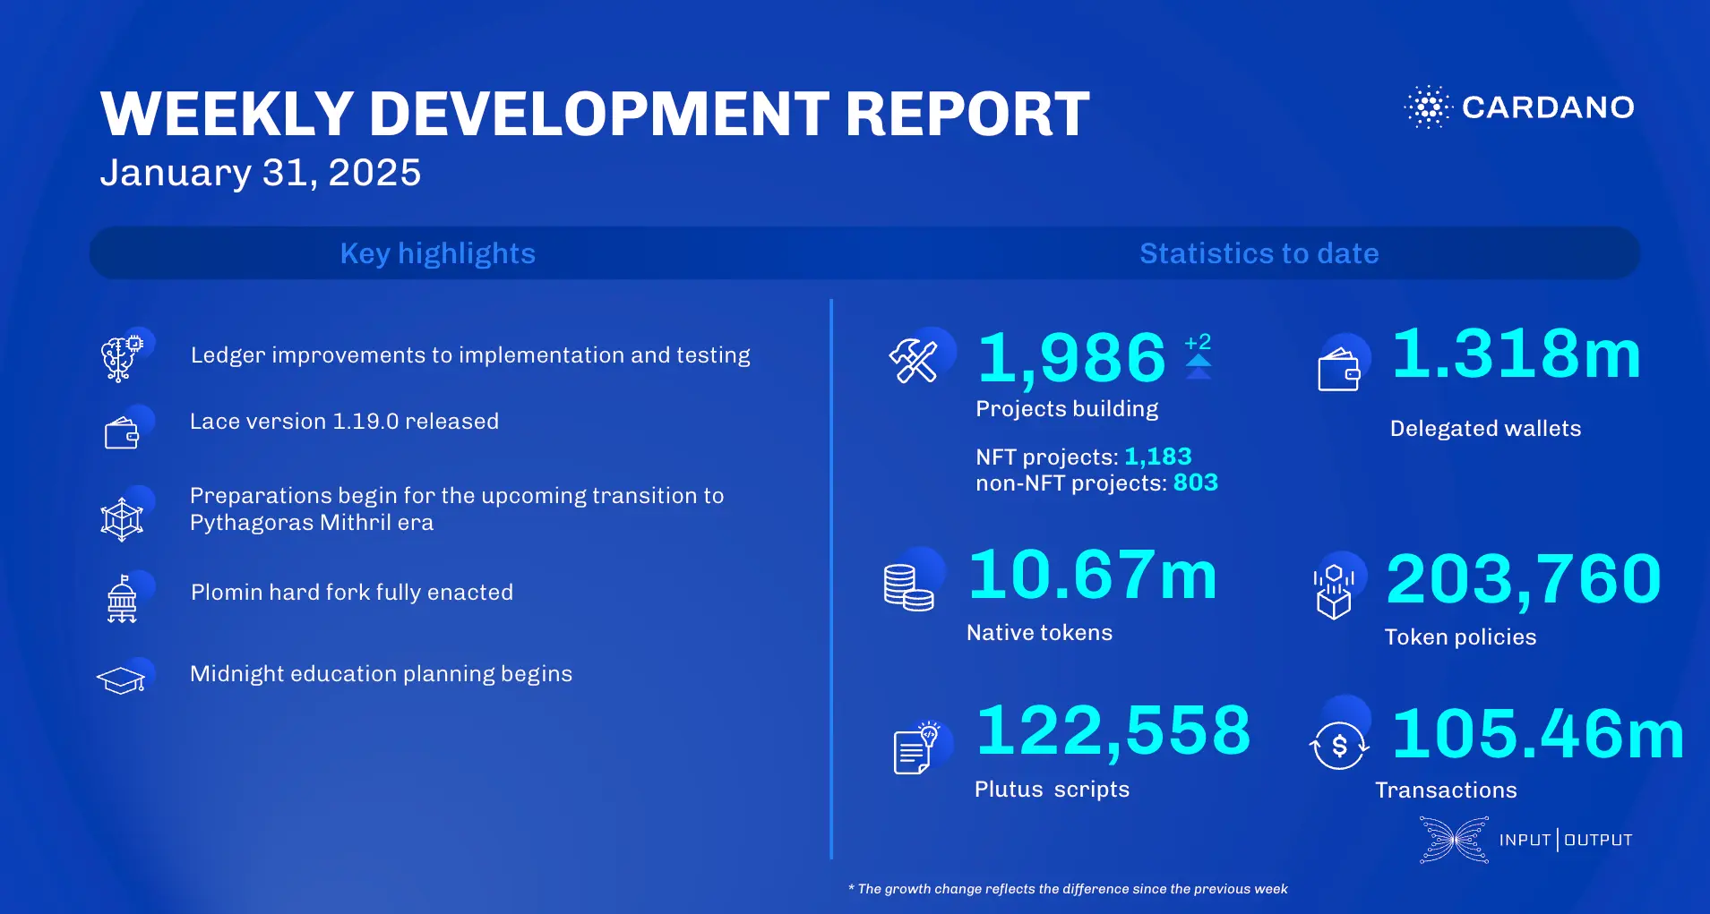The width and height of the screenshot is (1710, 914).
Task: Select the growth change footnote text
Action: 1066,889
